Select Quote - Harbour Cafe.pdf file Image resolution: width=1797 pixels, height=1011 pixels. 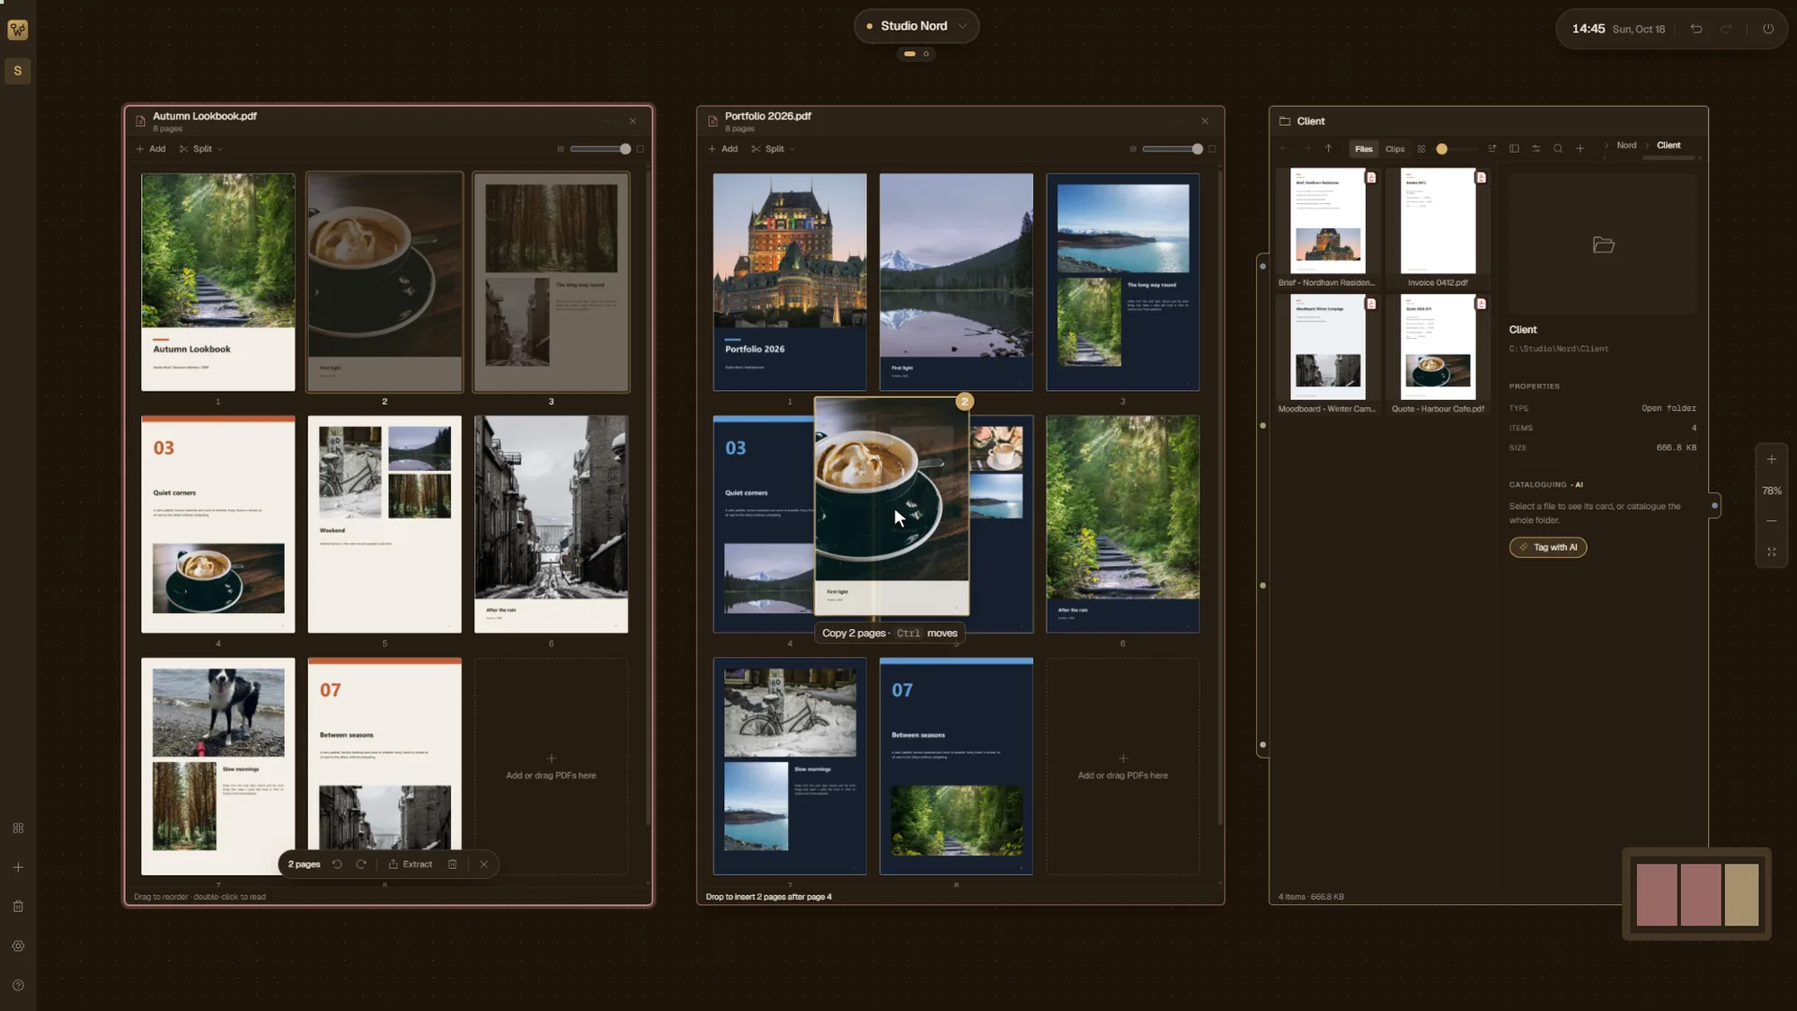(x=1438, y=354)
